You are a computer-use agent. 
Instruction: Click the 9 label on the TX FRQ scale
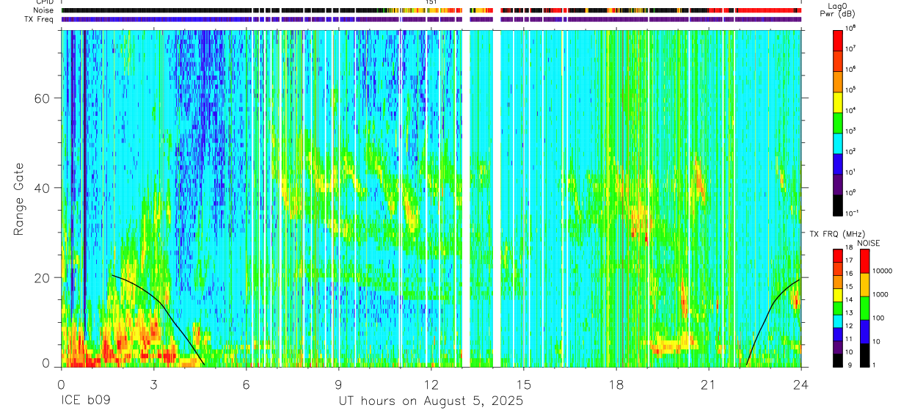click(x=849, y=365)
